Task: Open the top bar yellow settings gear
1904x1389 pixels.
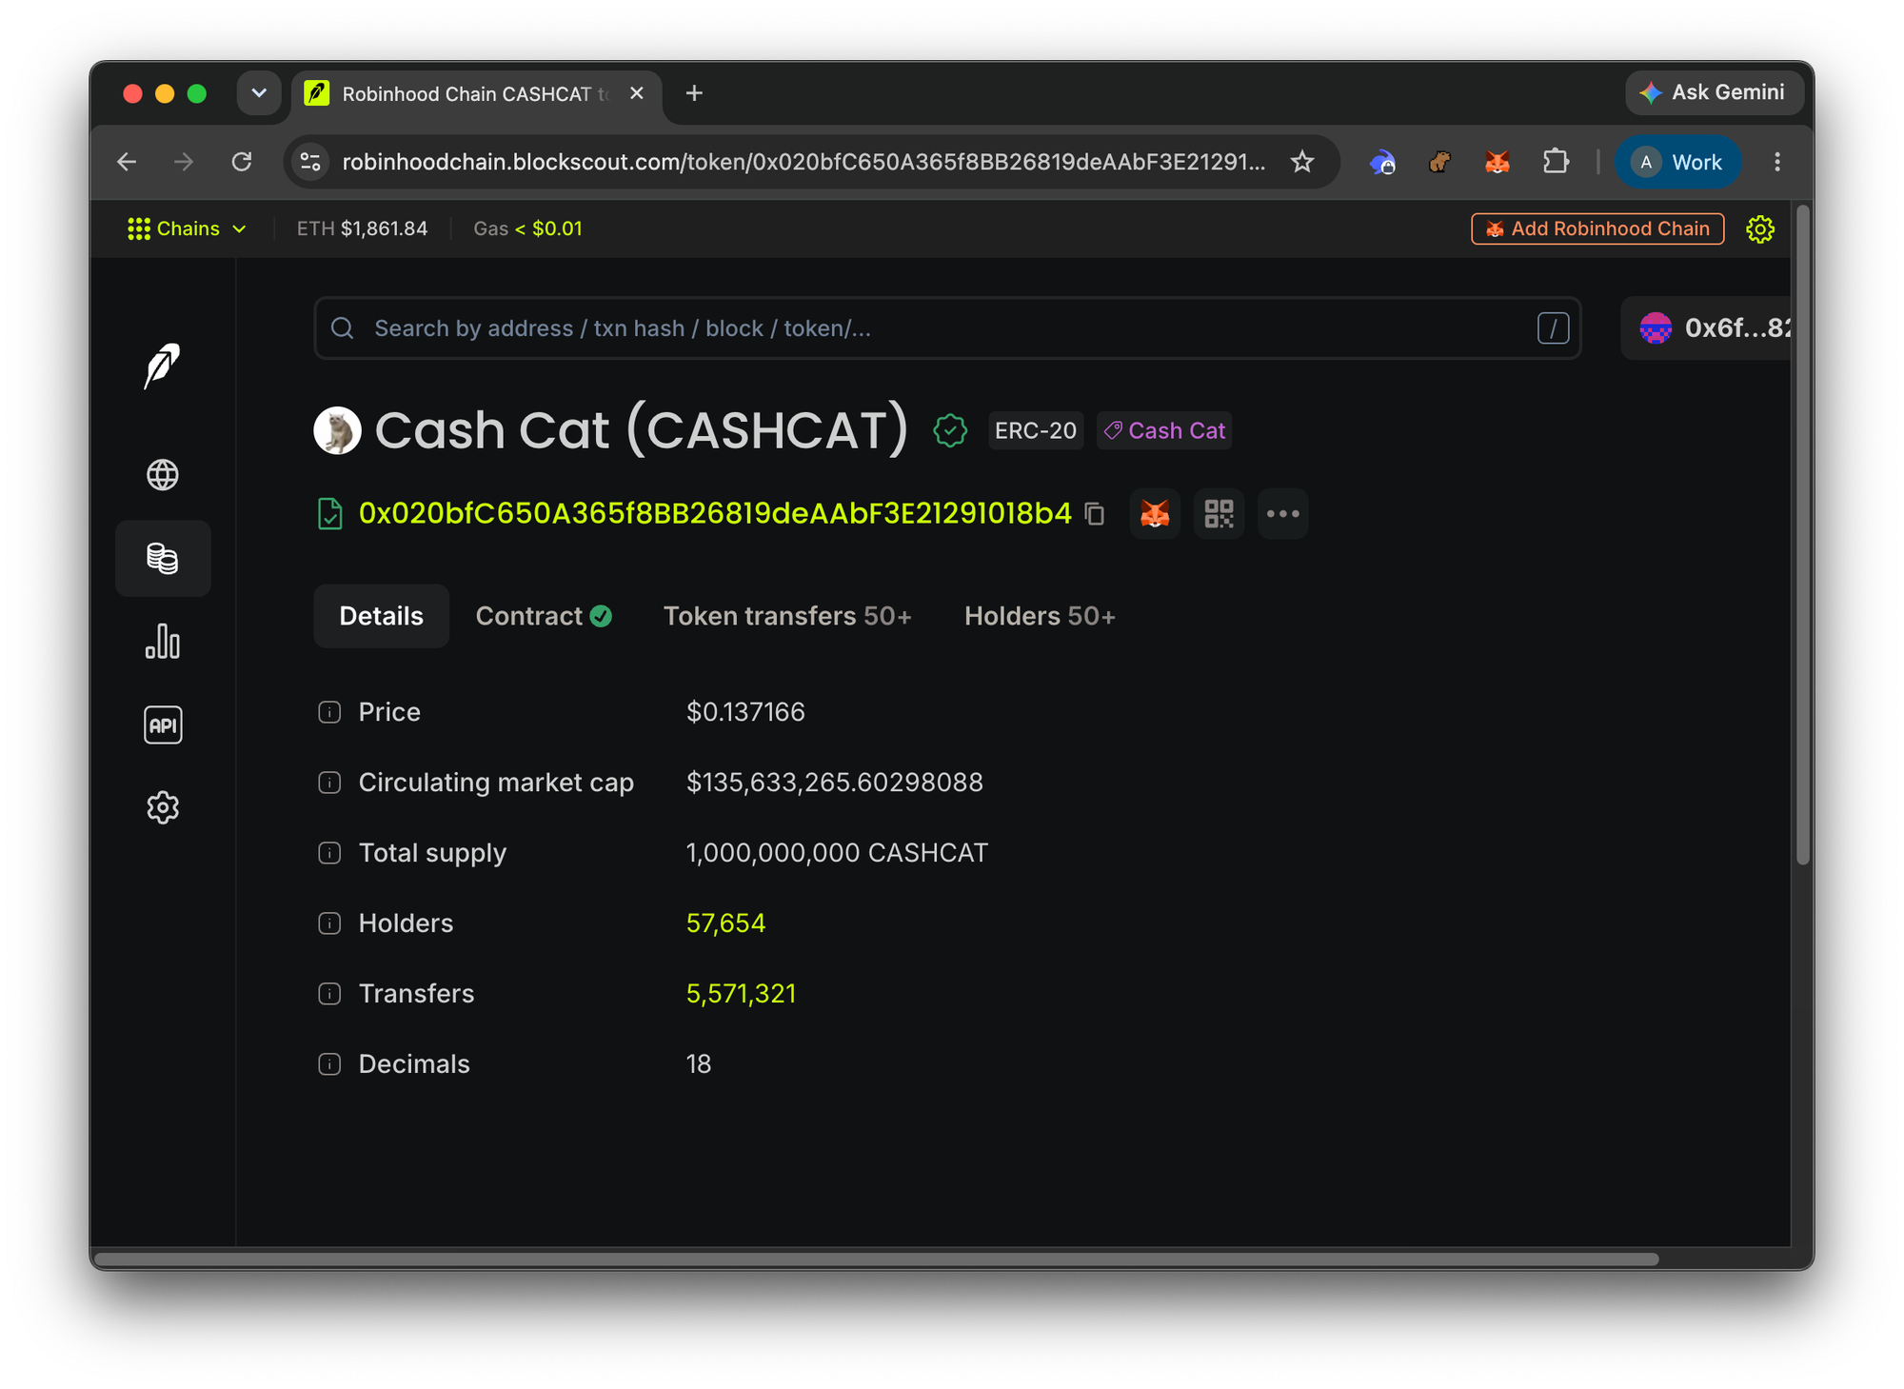Action: tap(1759, 228)
